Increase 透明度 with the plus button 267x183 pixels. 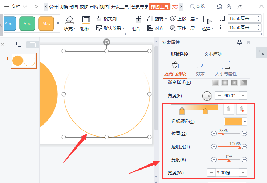pyautogui.click(x=244, y=146)
